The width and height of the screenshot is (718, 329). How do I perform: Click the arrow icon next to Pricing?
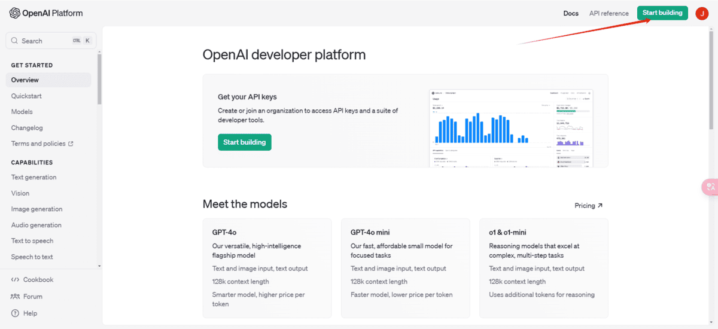(600, 206)
